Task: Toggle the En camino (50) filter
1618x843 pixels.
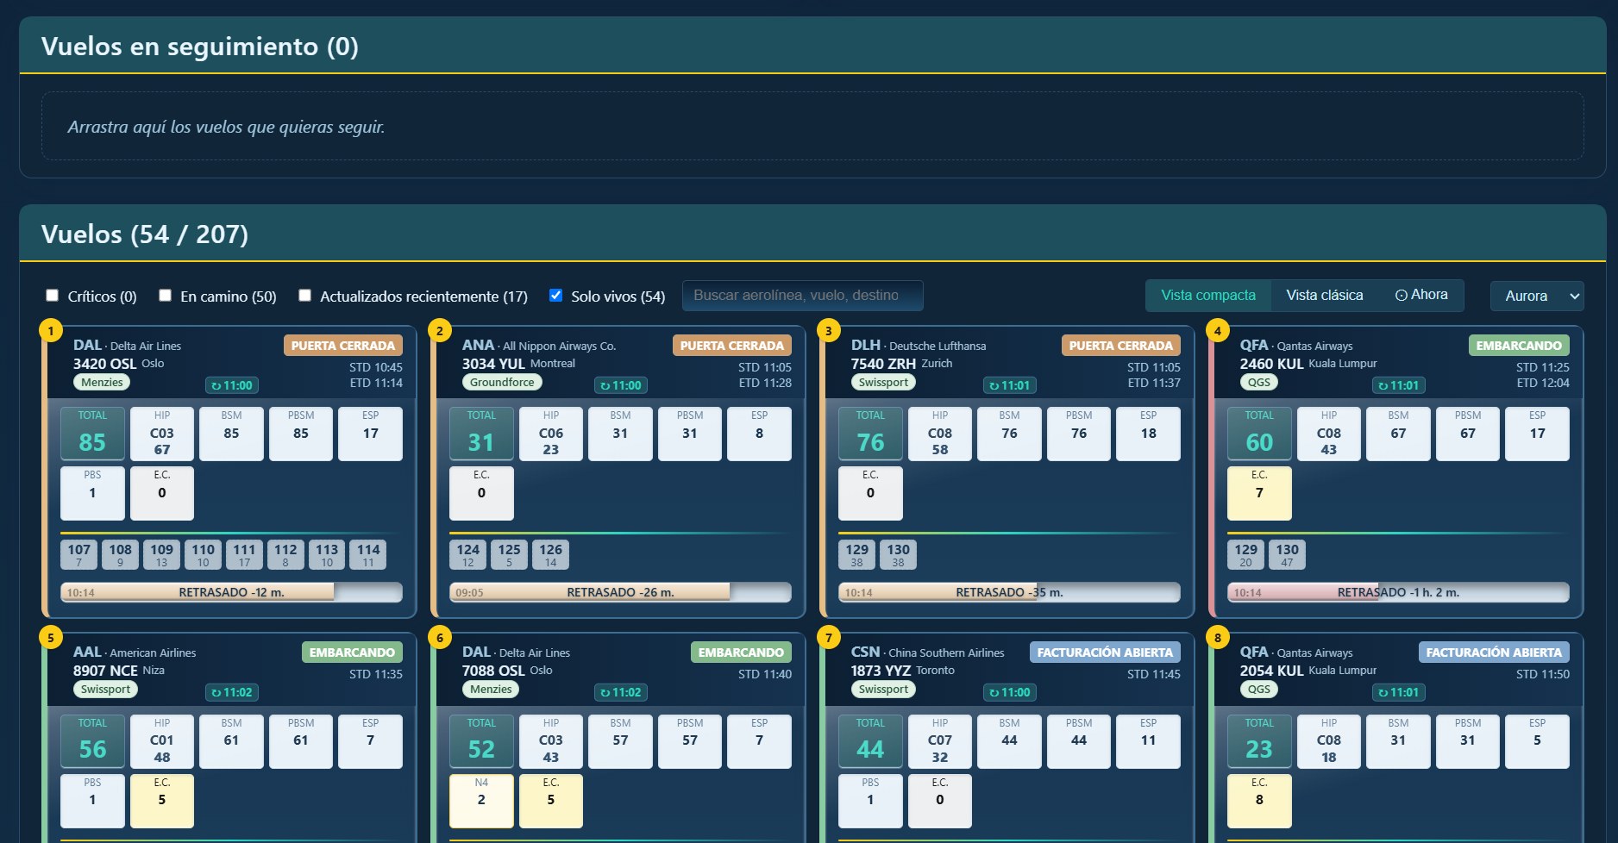Action: tap(166, 296)
